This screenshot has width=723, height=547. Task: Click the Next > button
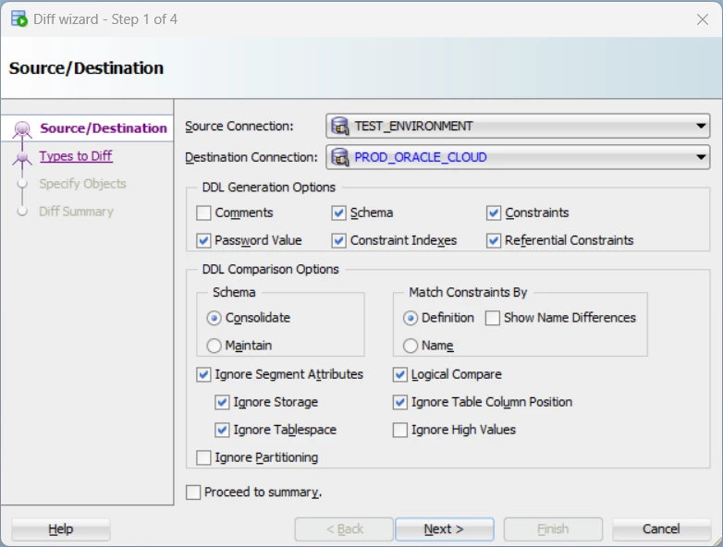coord(444,529)
